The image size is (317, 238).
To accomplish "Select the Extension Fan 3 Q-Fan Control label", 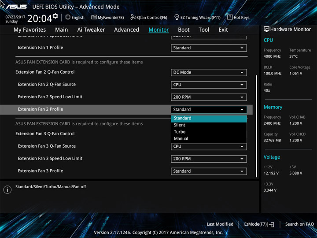I will click(45, 134).
